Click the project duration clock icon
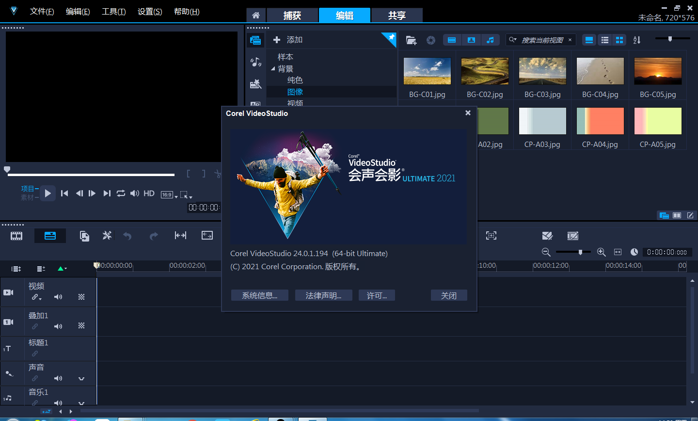Viewport: 698px width, 421px height. pos(634,252)
